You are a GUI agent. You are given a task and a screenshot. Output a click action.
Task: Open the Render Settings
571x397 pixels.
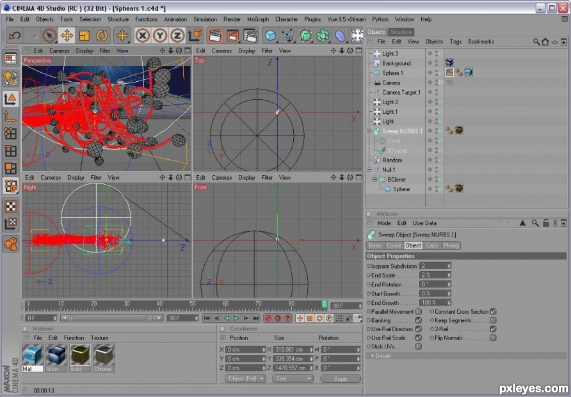click(250, 36)
